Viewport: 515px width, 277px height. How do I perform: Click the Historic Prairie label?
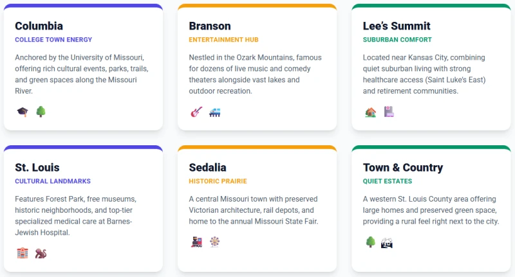pos(218,181)
